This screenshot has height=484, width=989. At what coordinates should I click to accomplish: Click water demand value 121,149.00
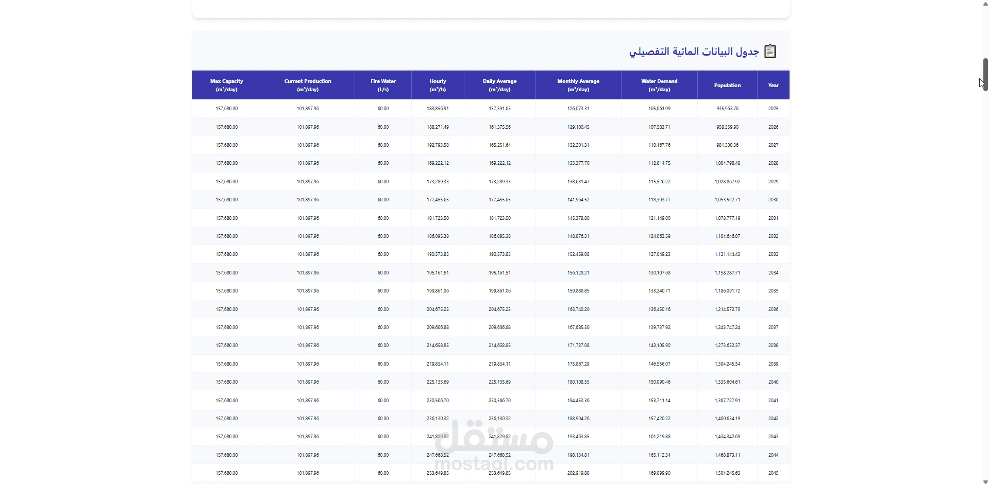[x=659, y=218]
